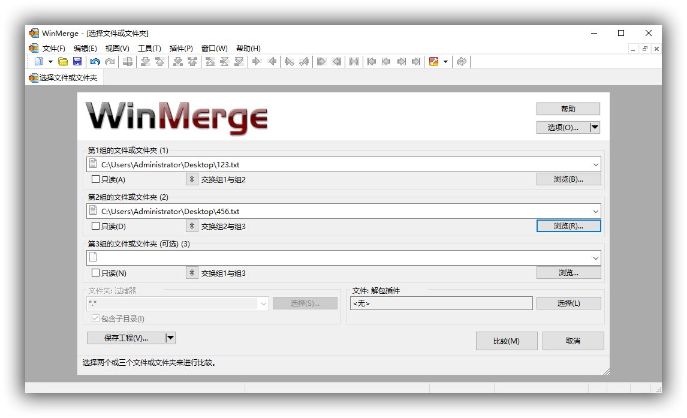687x418 pixels.
Task: Click the 帮助 button
Action: [x=568, y=109]
